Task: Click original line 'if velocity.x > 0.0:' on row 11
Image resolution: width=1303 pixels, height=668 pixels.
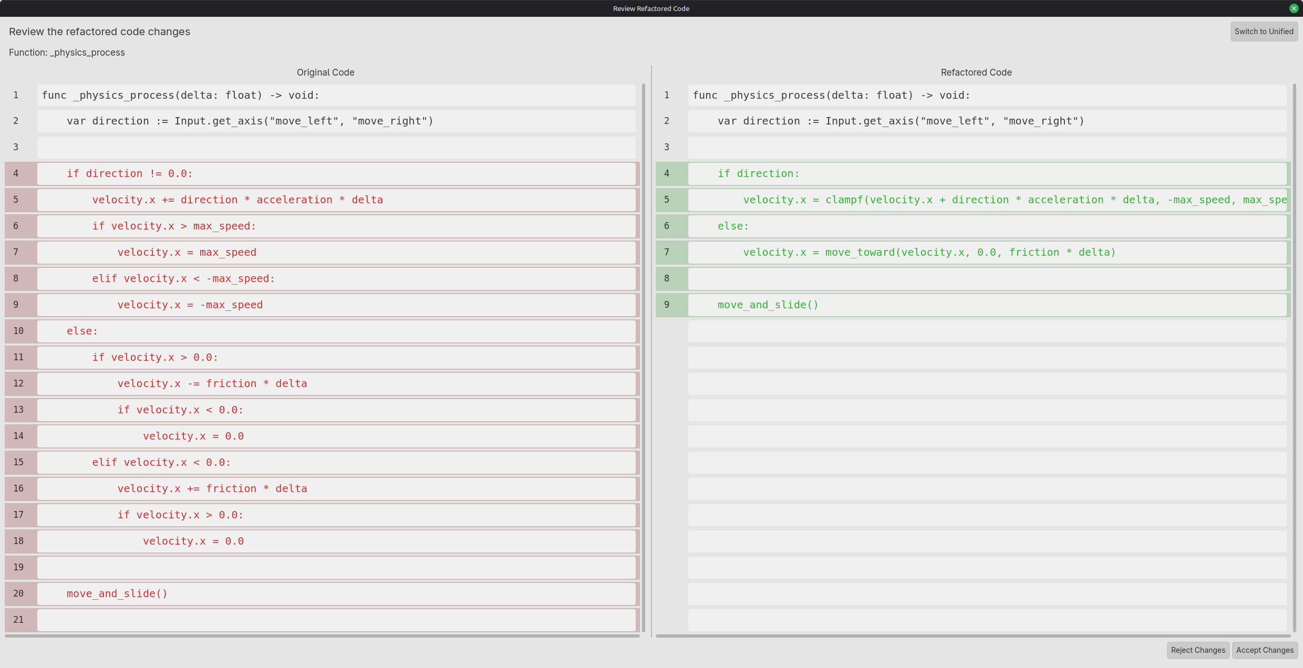Action: click(x=336, y=358)
